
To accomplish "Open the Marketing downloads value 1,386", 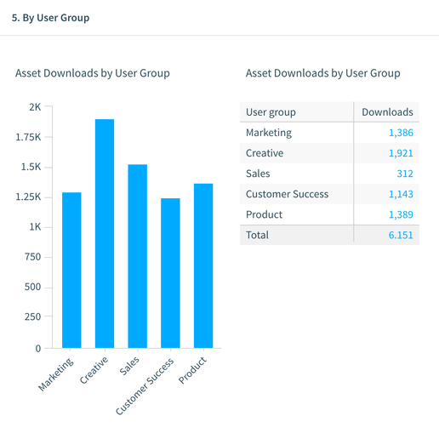I will [401, 133].
